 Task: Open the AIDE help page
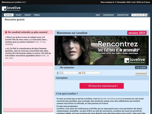point(98,15)
